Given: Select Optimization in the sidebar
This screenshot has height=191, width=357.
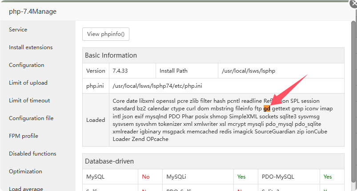Looking at the screenshot, I should click(25, 172).
